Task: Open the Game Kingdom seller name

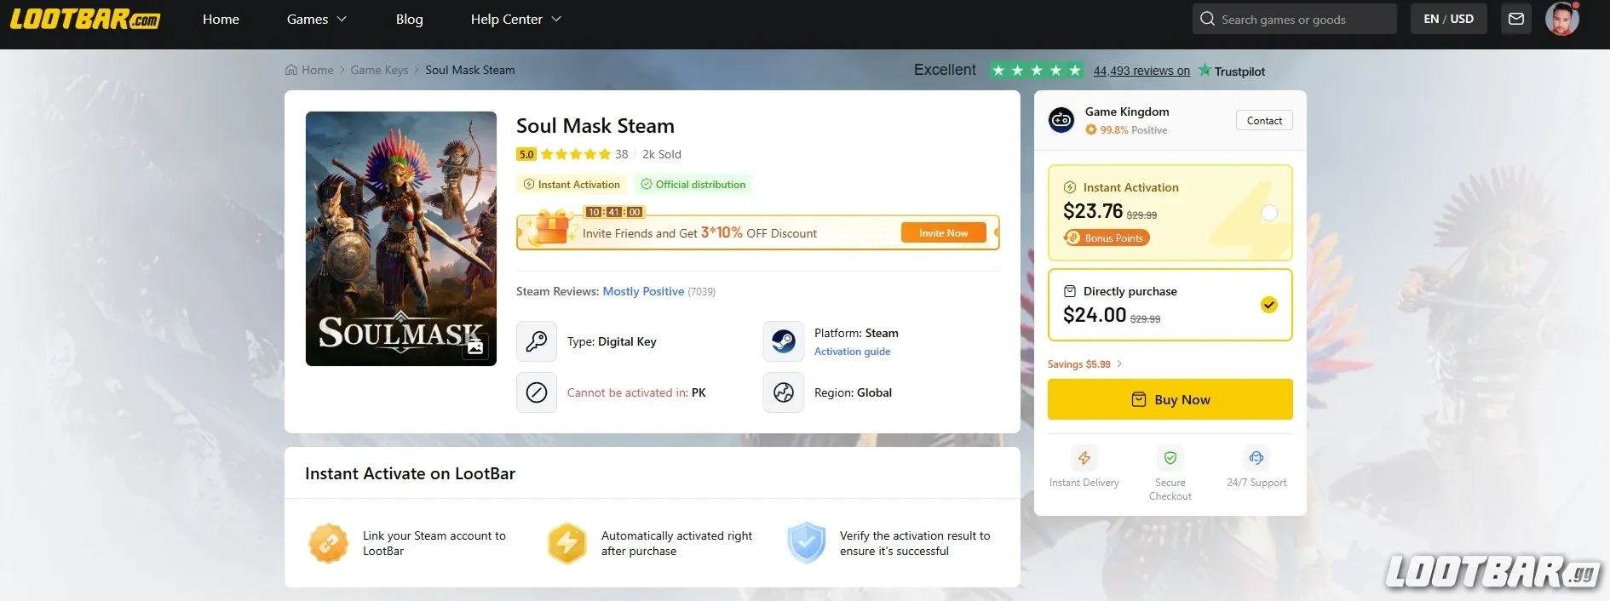Action: click(1127, 112)
